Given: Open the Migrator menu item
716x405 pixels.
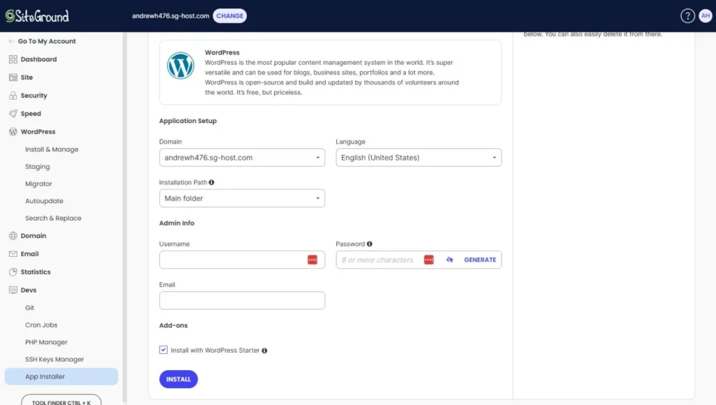Looking at the screenshot, I should [38, 184].
